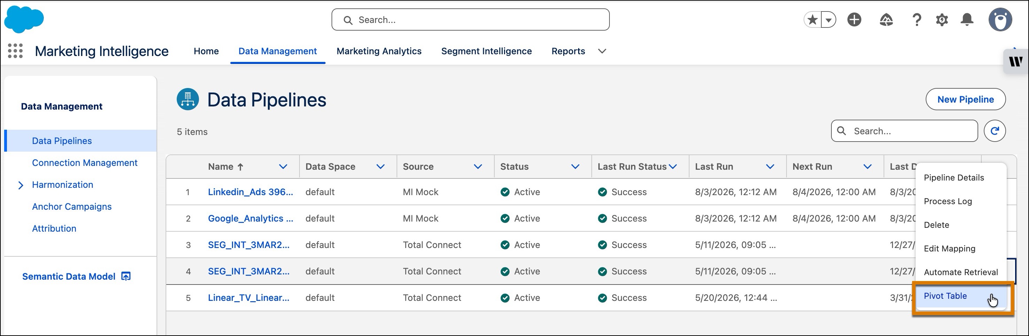The image size is (1029, 336).
Task: Click the Marketing Intelligence app name
Action: pos(102,51)
